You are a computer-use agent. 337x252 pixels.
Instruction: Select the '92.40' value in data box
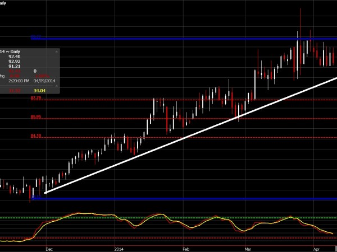tap(15, 57)
